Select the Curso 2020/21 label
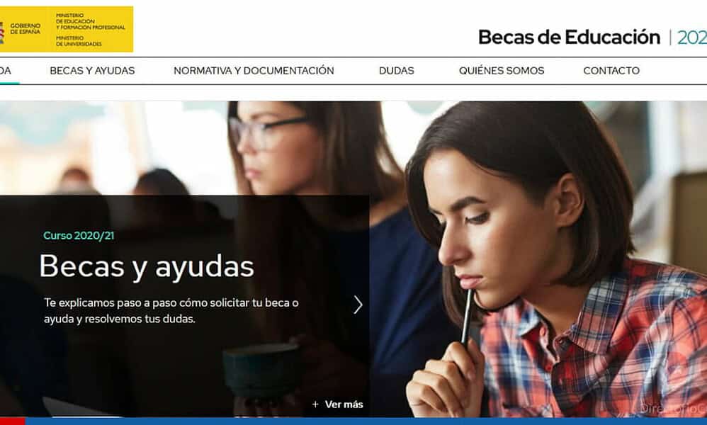This screenshot has width=707, height=425. point(79,236)
